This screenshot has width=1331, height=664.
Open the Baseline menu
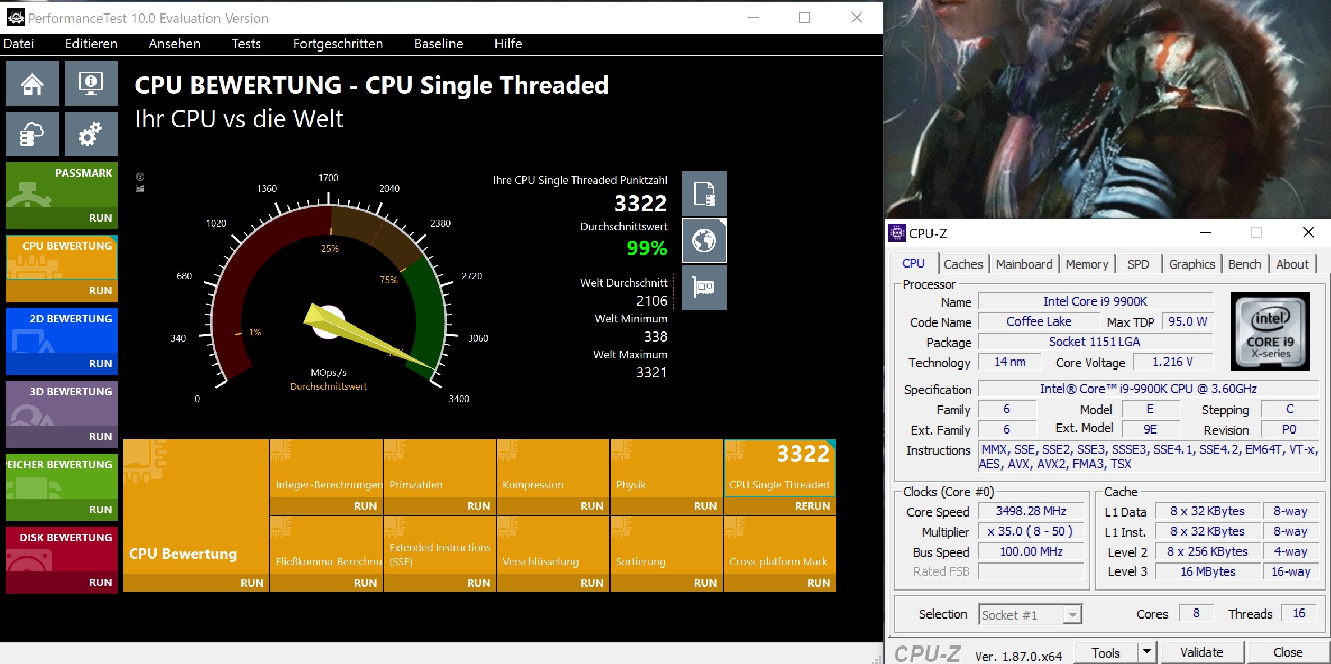[x=439, y=44]
